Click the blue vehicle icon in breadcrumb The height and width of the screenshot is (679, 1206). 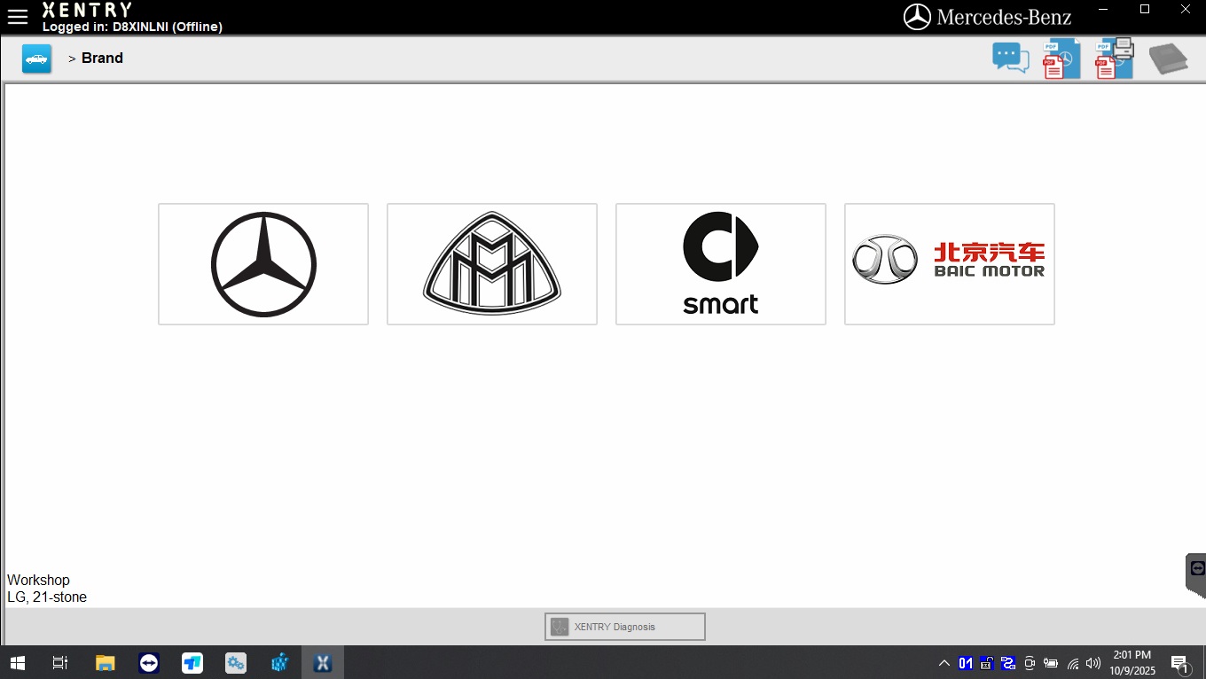[36, 59]
